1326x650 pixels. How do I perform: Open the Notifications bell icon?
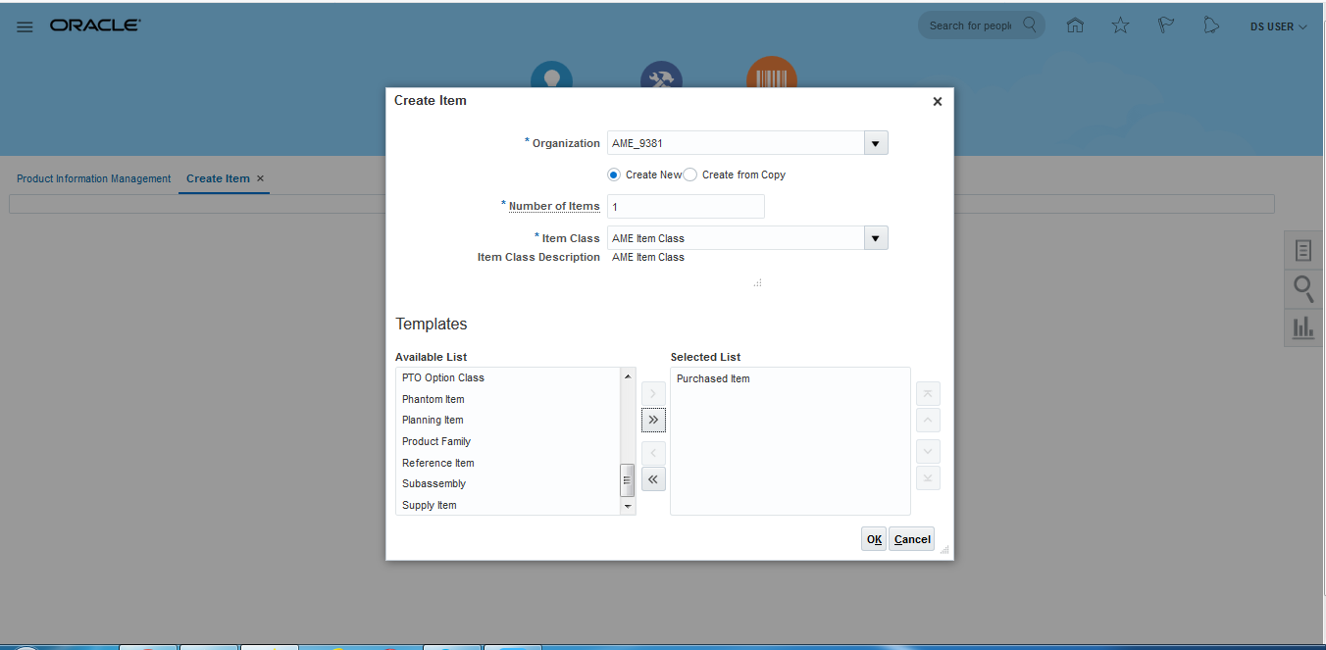coord(1211,25)
